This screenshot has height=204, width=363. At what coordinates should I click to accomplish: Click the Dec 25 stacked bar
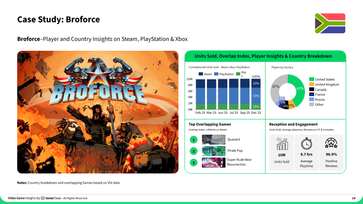coord(256,94)
